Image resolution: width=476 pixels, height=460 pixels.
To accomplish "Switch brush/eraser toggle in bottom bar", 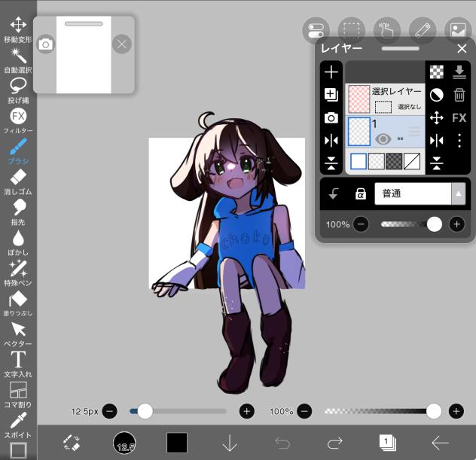I will point(72,443).
